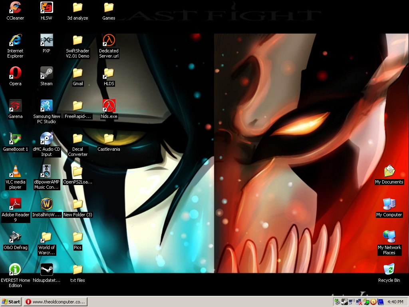Click the InstallWoW desktop icon
This screenshot has height=307, width=409.
tap(46, 204)
